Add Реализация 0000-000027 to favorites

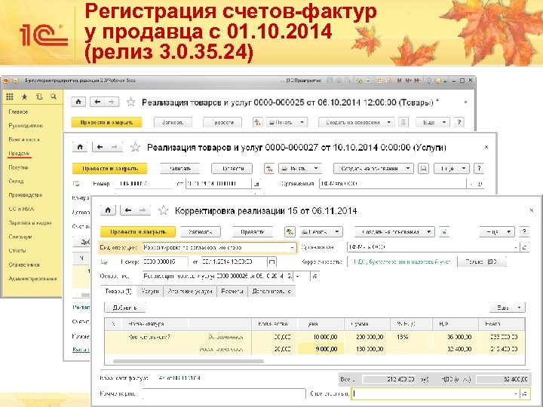click(x=135, y=148)
